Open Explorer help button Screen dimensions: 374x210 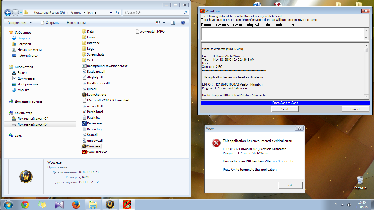183,23
